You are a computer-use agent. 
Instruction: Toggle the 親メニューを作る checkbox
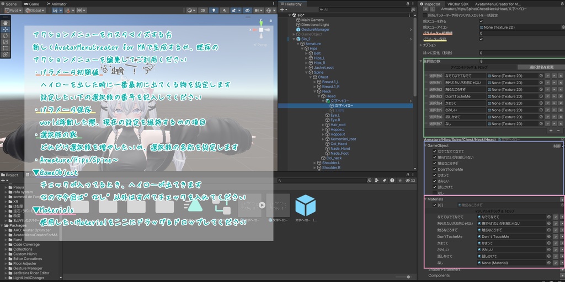pyautogui.click(x=481, y=21)
